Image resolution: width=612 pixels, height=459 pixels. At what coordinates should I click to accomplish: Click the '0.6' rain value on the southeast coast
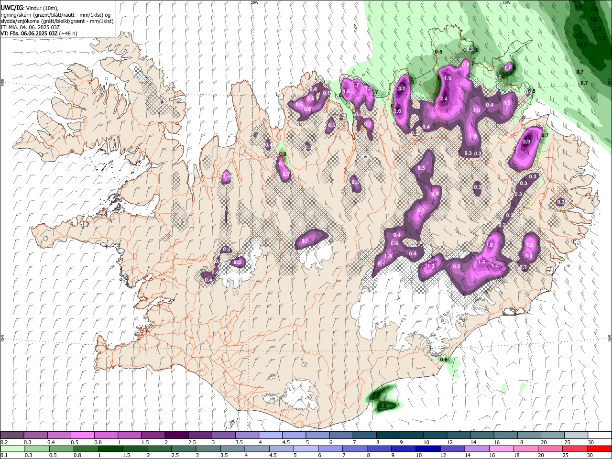click(x=444, y=360)
